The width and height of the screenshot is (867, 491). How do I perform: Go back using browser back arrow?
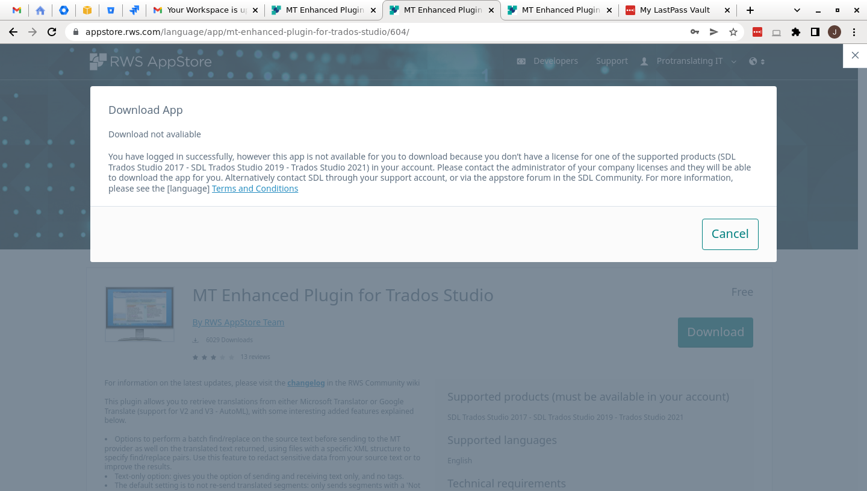(x=13, y=32)
